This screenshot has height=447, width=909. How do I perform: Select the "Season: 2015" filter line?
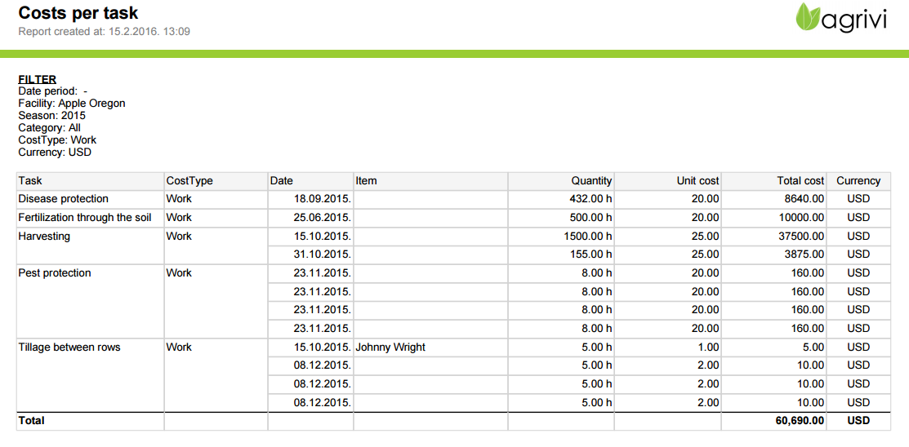tap(51, 116)
